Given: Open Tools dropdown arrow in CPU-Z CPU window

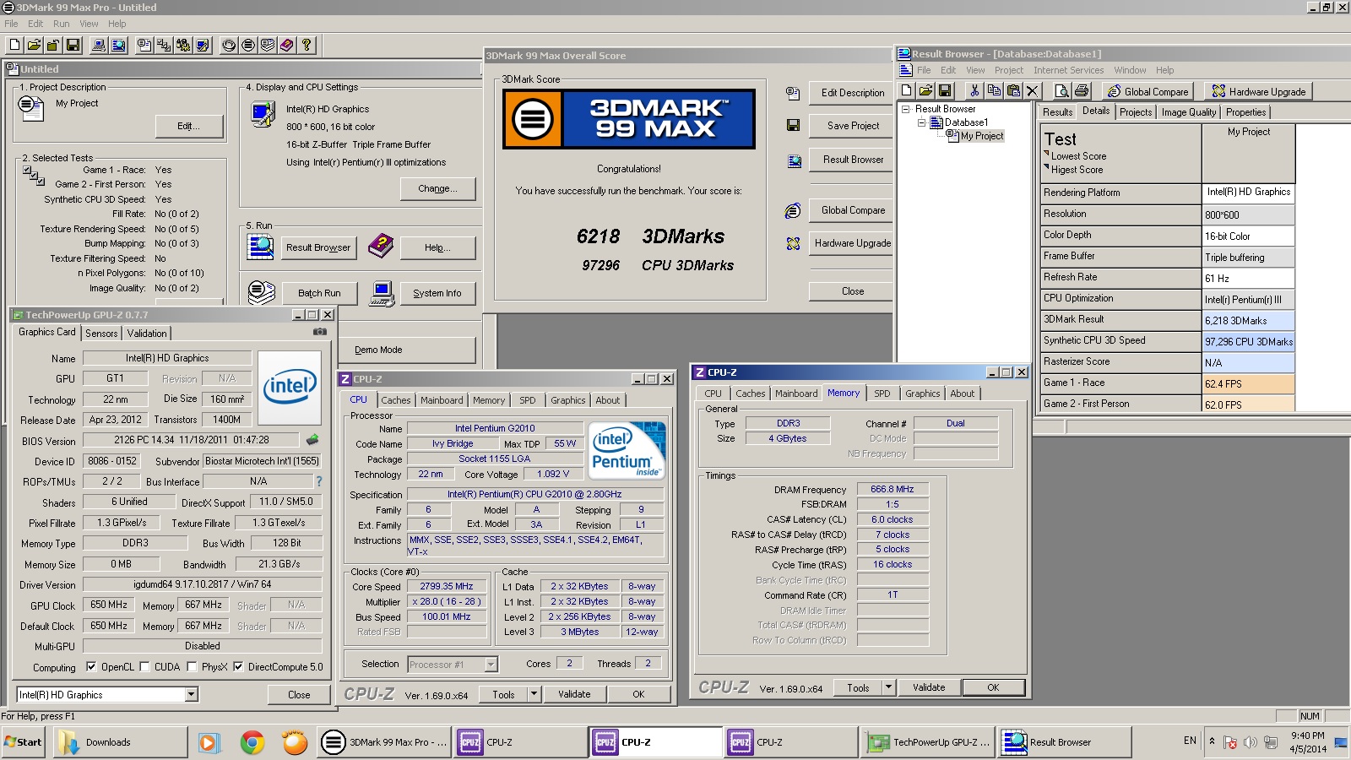Looking at the screenshot, I should (x=533, y=694).
